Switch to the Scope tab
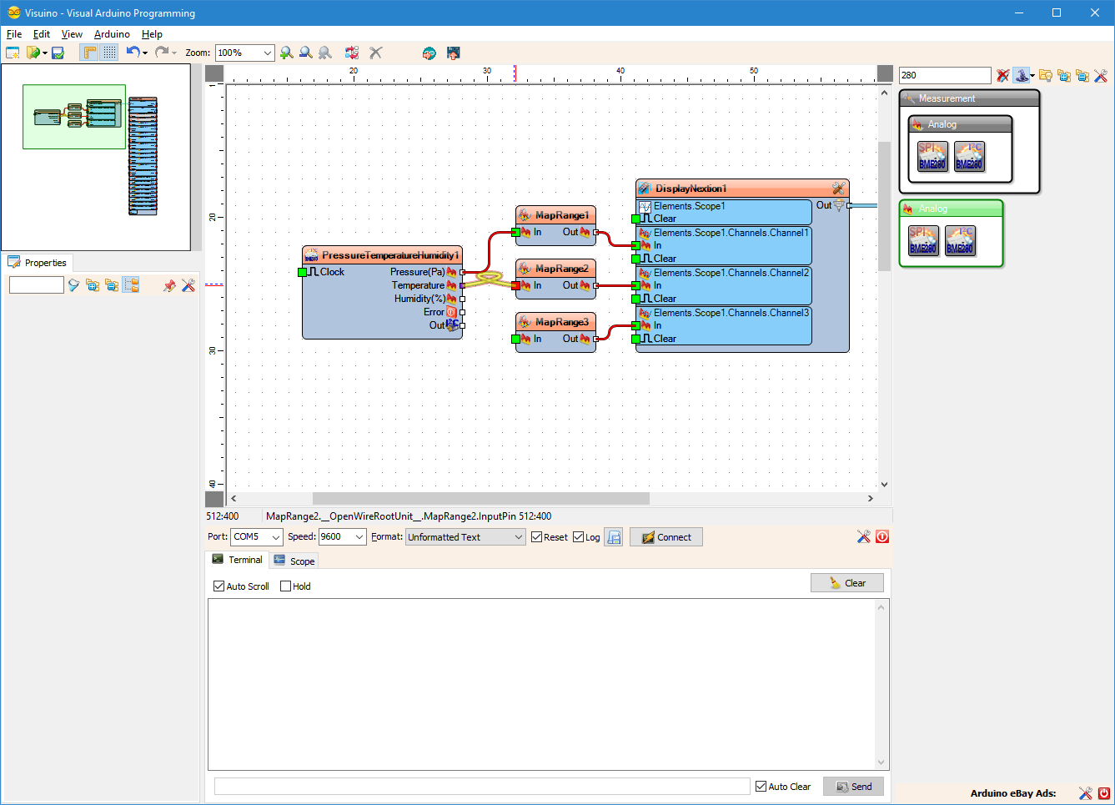 click(294, 561)
